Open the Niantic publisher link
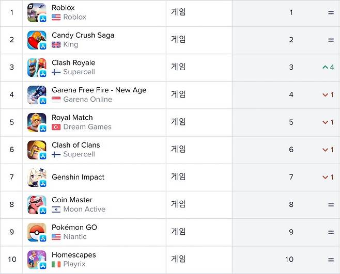The height and width of the screenshot is (274, 340). [x=75, y=236]
